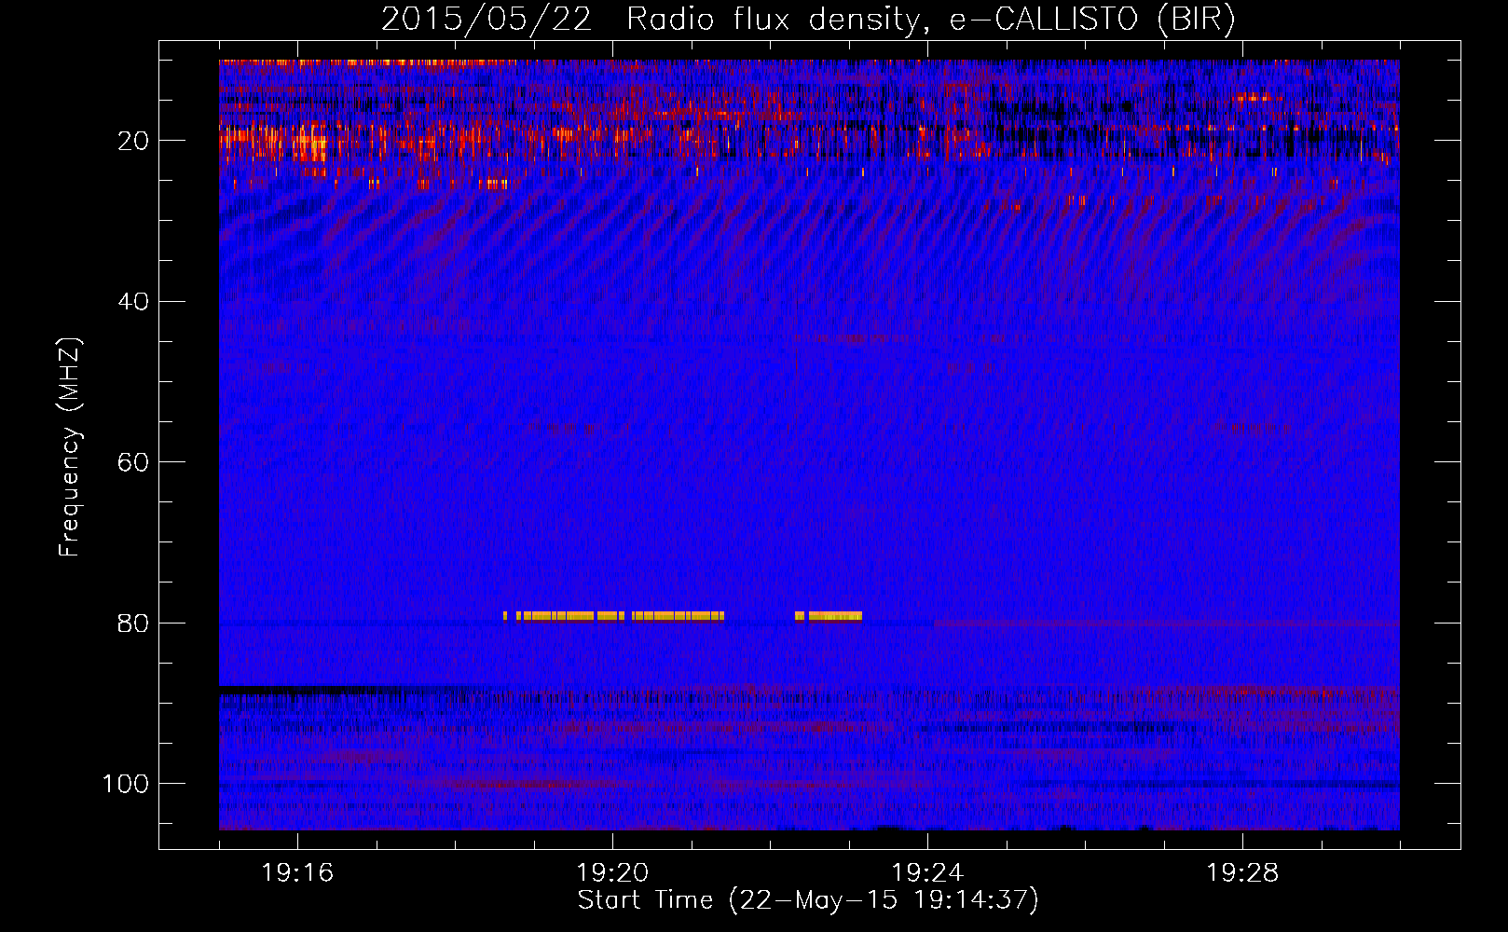Select the 20 MHz frequency tick label
This screenshot has height=932, width=1508.
tap(133, 141)
